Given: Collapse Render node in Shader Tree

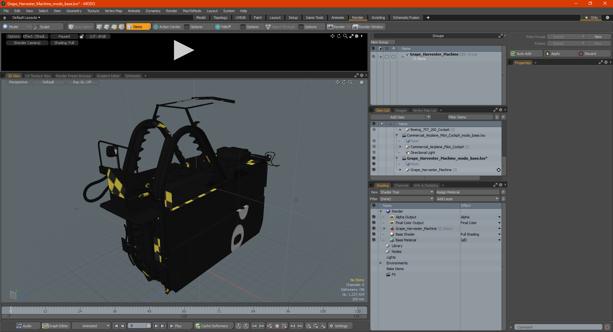Looking at the screenshot, I should [381, 211].
